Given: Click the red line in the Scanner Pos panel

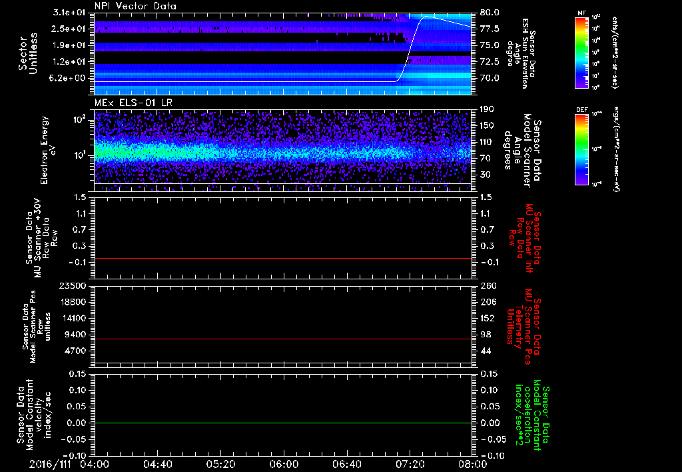Looking at the screenshot, I should click(x=282, y=339).
